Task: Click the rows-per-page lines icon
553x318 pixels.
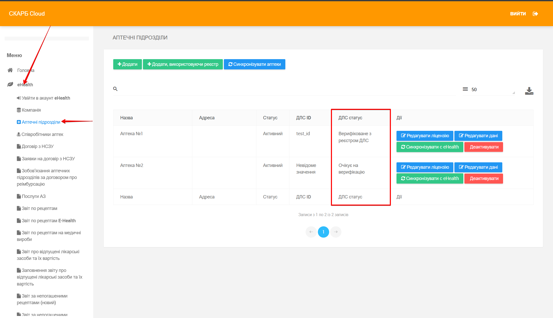Action: [x=465, y=89]
